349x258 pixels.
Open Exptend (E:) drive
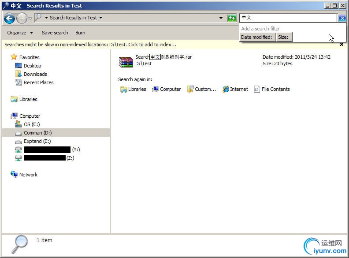[37, 141]
